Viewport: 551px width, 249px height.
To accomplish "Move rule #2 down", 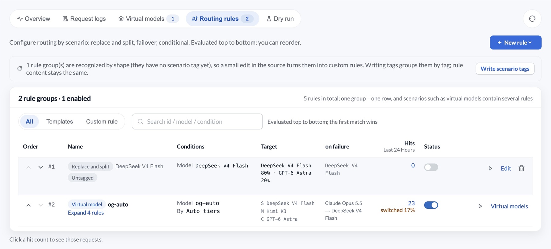I will [41, 205].
